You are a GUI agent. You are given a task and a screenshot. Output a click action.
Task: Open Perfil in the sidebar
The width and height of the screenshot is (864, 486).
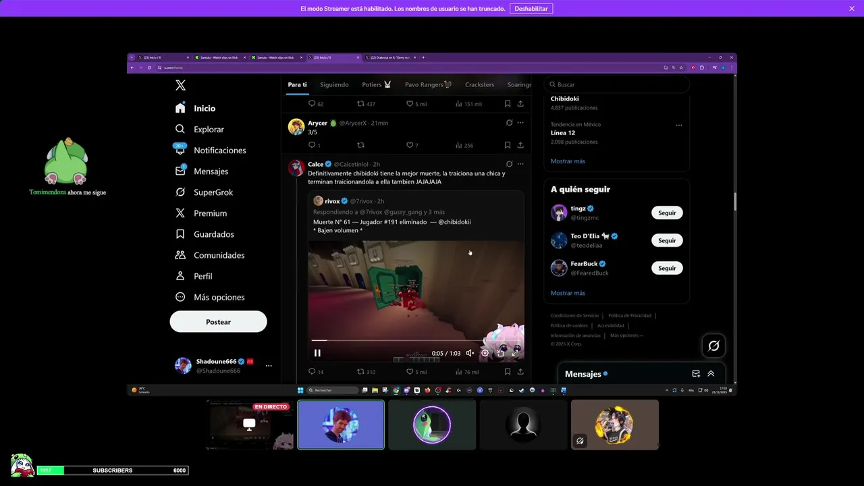click(194, 275)
